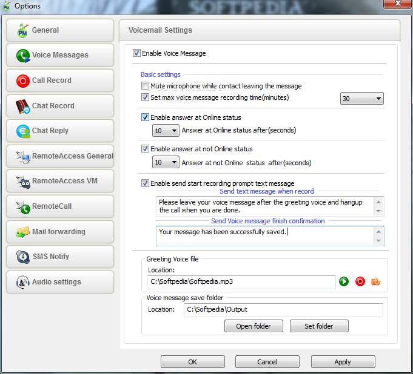
Task: Click the RemoteCall phone icon
Action: pyautogui.click(x=23, y=207)
